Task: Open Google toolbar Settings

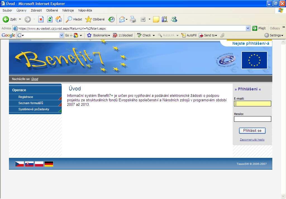Action: coord(274,35)
